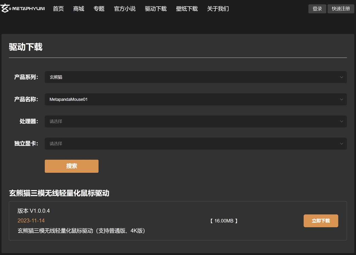Click the 产品系列 label
This screenshot has height=255, width=356.
26,77
